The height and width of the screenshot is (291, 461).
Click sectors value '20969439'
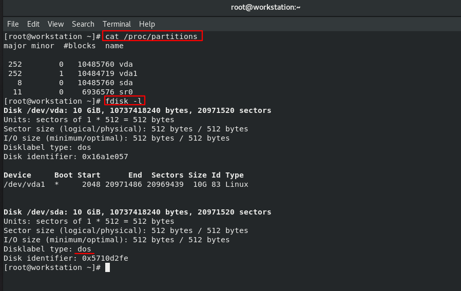[165, 184]
